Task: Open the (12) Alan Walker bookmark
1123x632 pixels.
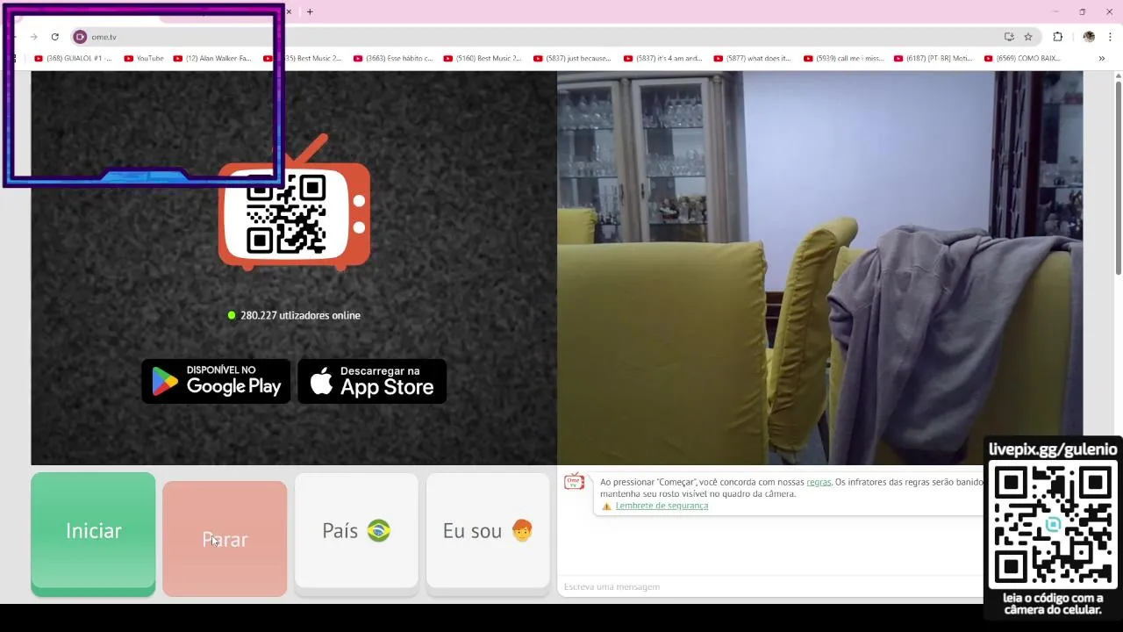Action: 212,59
